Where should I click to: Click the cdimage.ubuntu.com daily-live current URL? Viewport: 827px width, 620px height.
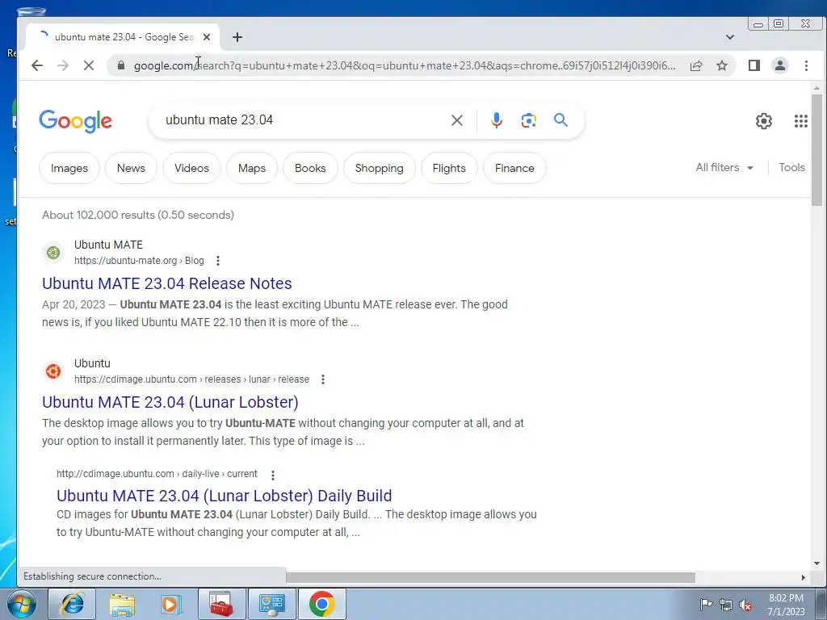[x=157, y=473]
